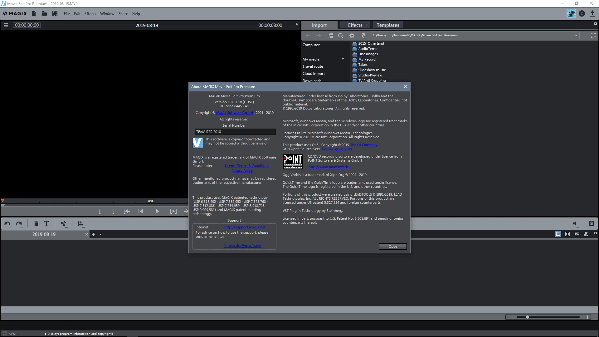Switch to the Import tab

pyautogui.click(x=319, y=25)
